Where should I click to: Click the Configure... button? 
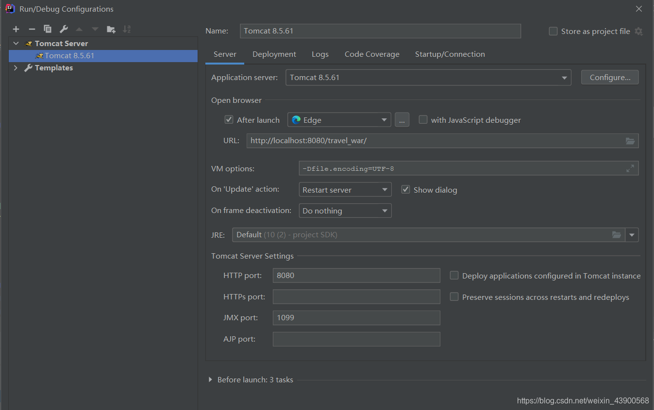pyautogui.click(x=610, y=78)
